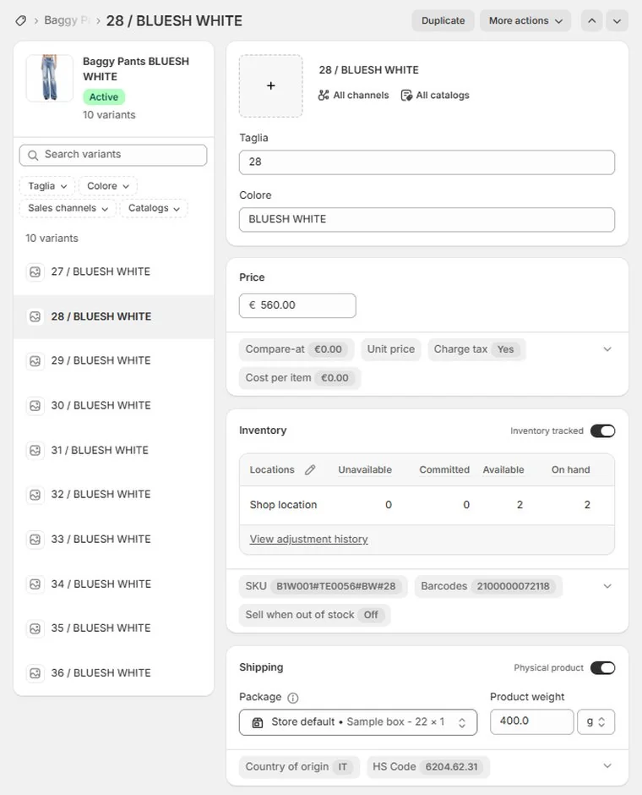Focus the Search variants field
Viewport: 642px width, 795px height.
coord(113,155)
